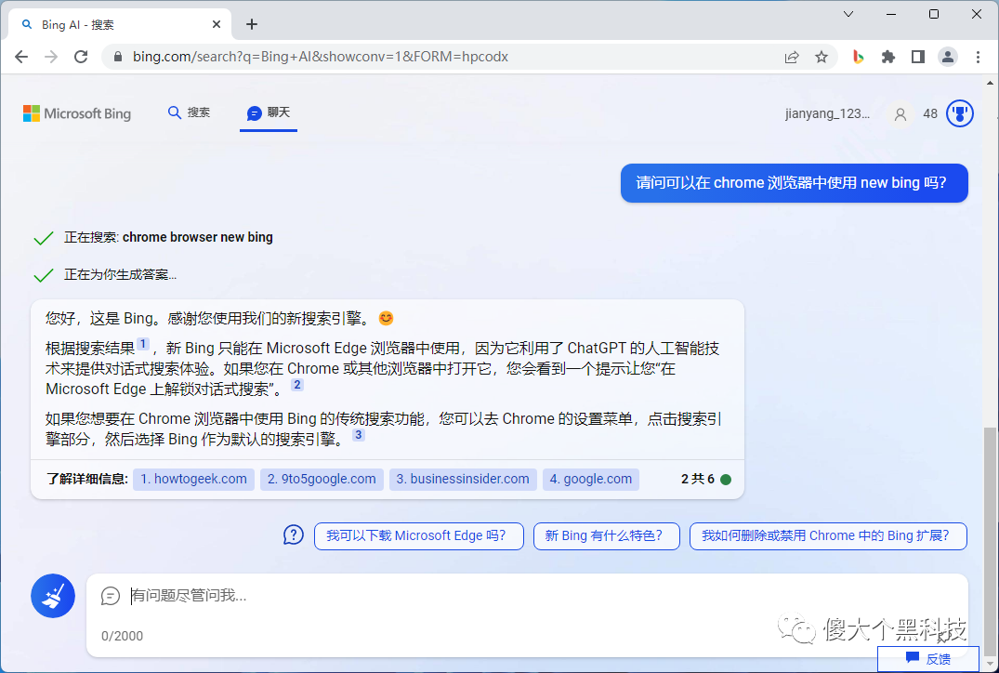Click the Chrome profile avatar icon
This screenshot has height=673, width=999.
coord(947,57)
